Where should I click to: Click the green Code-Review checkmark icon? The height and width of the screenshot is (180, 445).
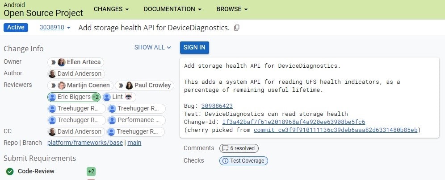coord(10,172)
